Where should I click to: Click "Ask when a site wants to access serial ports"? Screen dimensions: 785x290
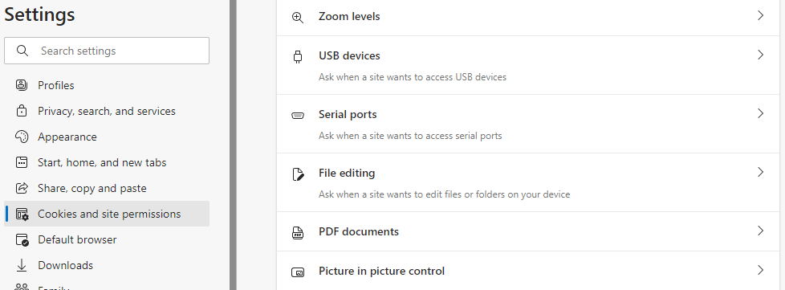(x=410, y=136)
